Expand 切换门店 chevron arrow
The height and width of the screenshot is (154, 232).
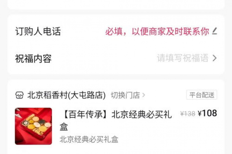coord(143,95)
